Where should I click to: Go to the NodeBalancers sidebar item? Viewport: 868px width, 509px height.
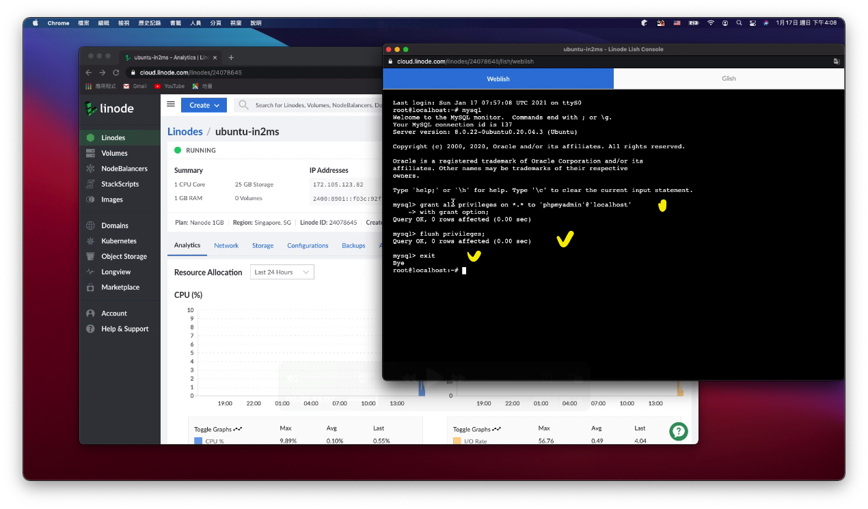120,169
